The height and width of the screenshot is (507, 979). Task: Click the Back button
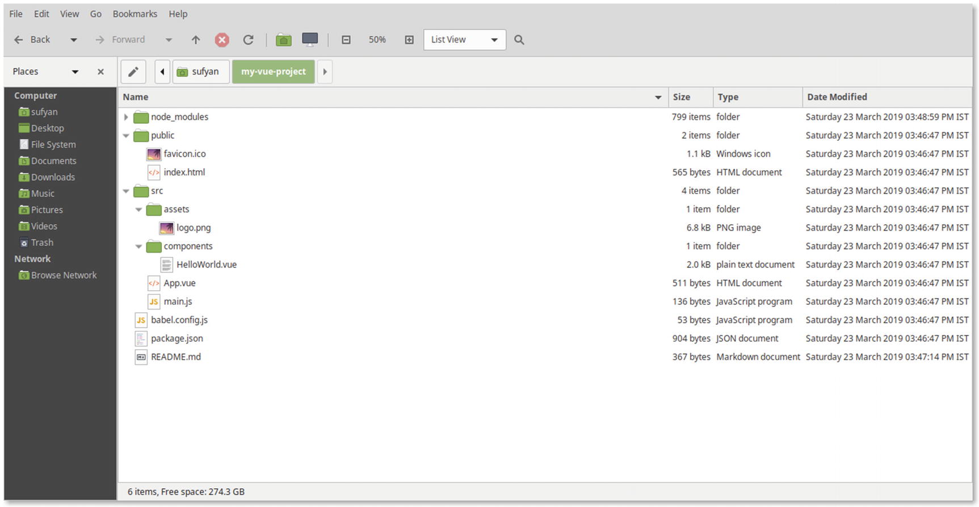[33, 40]
